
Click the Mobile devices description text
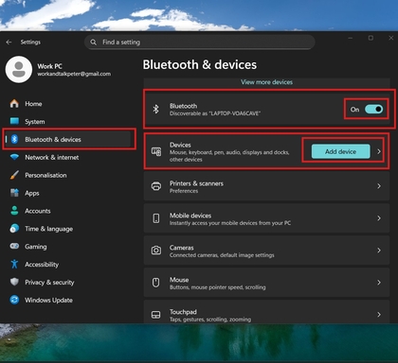tap(230, 223)
